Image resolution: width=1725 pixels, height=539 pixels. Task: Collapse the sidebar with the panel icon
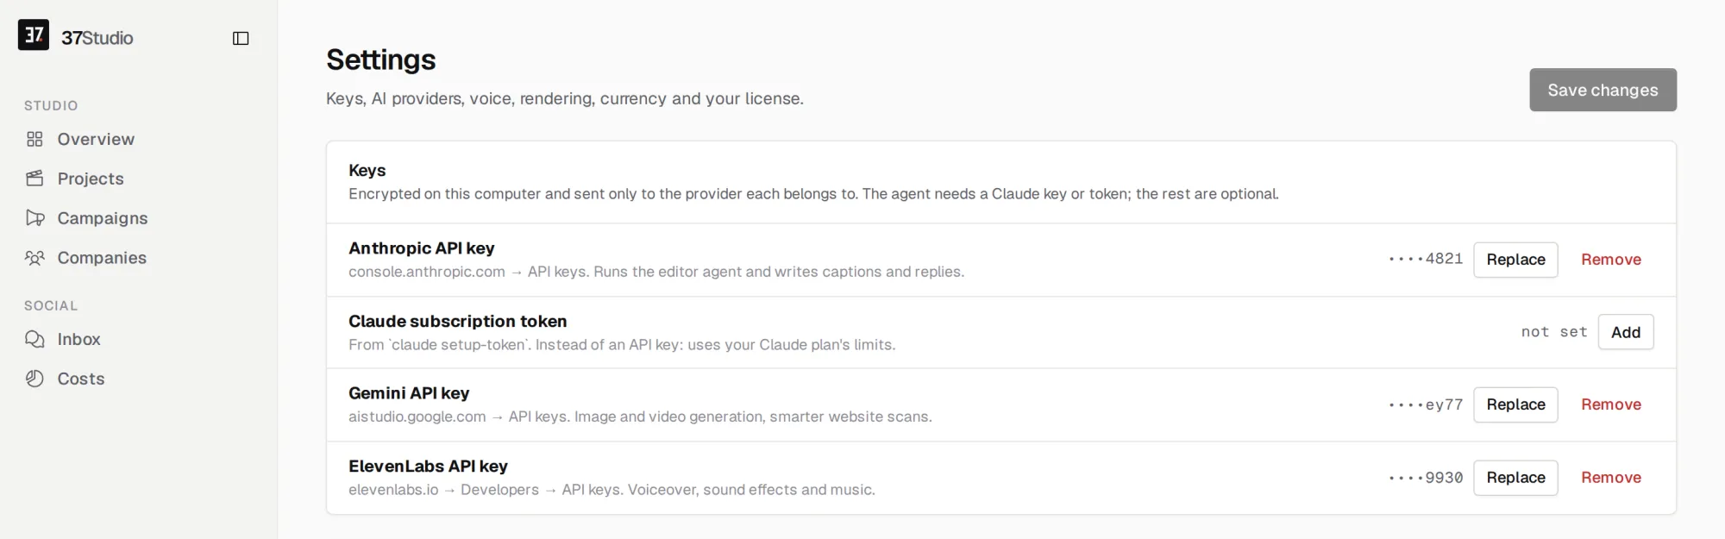click(241, 38)
